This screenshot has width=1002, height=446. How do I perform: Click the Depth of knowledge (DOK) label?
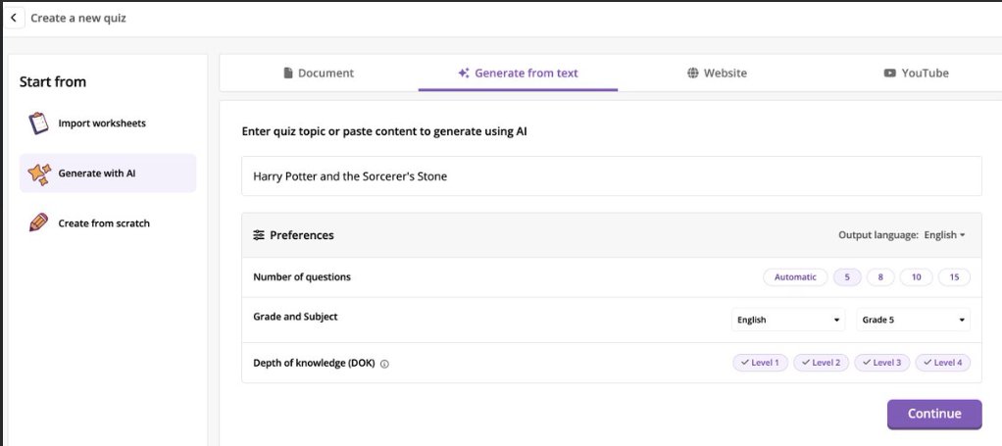click(x=314, y=363)
